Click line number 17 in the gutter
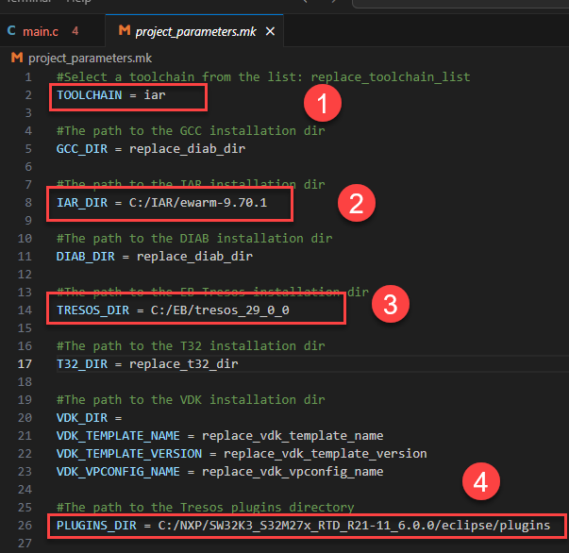Screen dimensions: 569x553 pos(25,364)
